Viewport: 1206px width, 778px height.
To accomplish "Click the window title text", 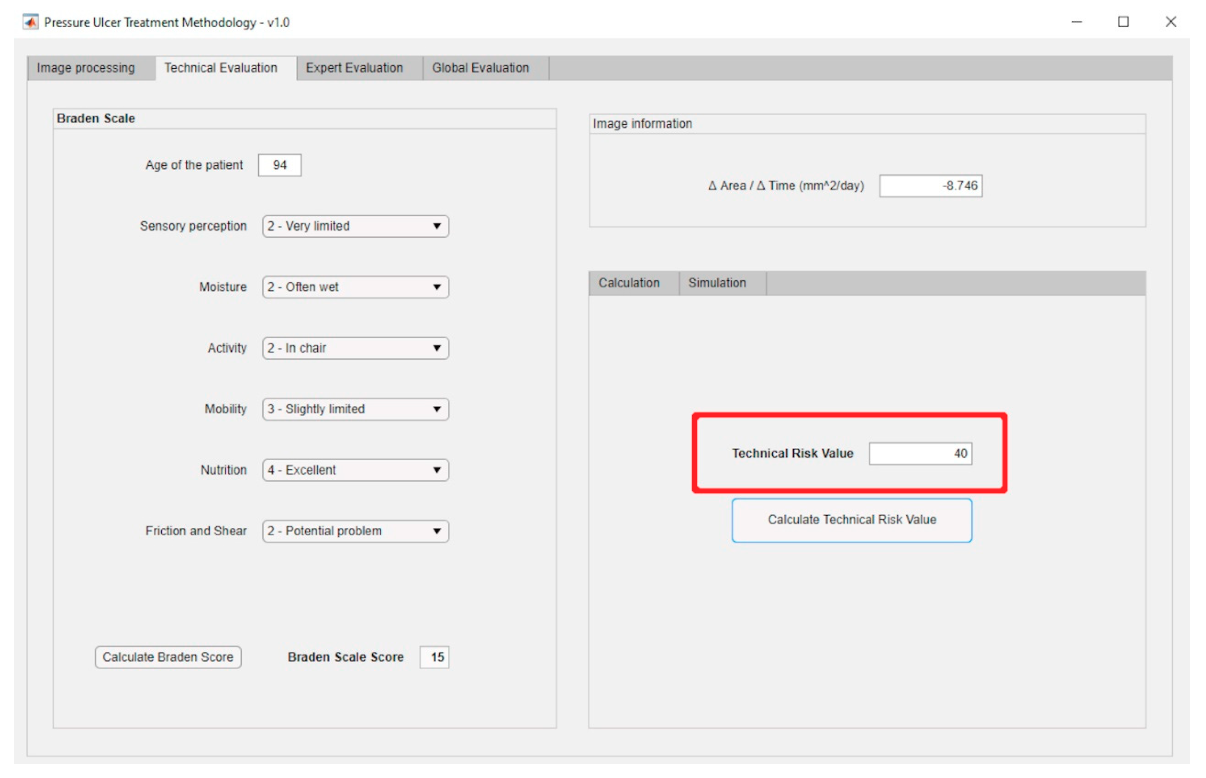I will click(x=167, y=23).
